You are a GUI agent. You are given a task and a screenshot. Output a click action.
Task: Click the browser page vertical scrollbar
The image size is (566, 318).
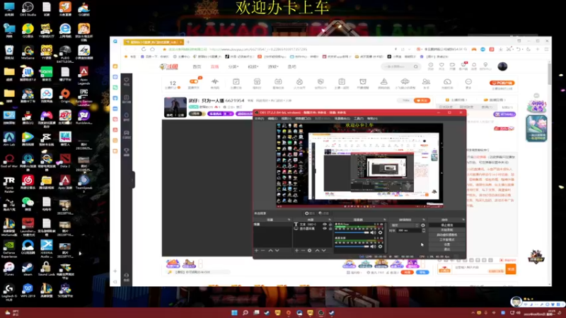(x=550, y=74)
